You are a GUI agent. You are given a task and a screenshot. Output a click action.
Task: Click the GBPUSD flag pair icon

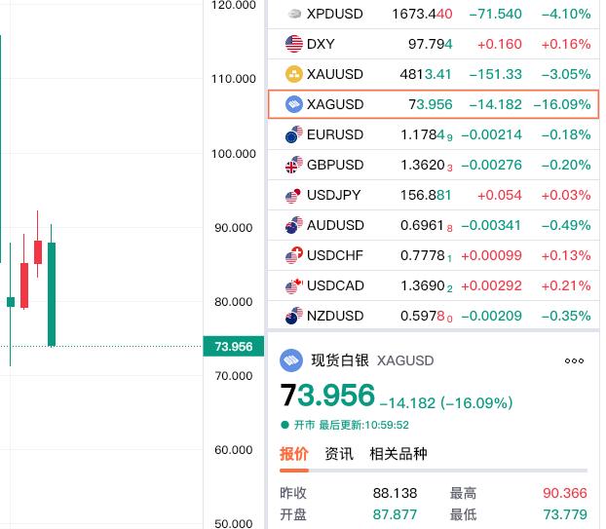click(294, 165)
